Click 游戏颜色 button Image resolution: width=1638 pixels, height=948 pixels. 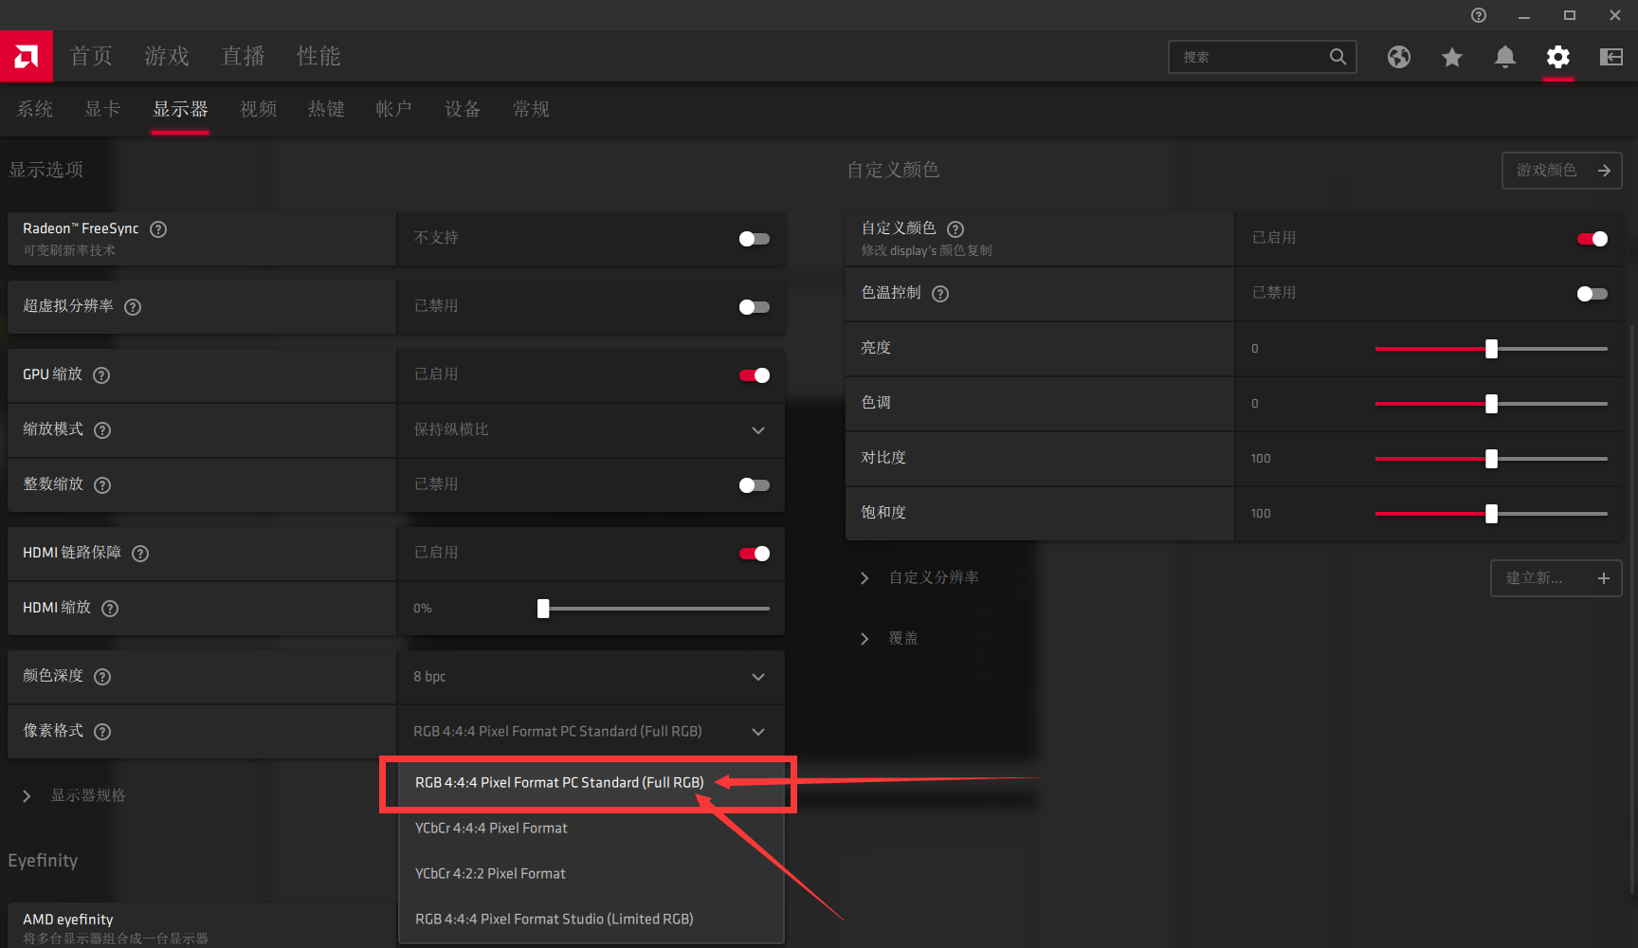(x=1562, y=171)
